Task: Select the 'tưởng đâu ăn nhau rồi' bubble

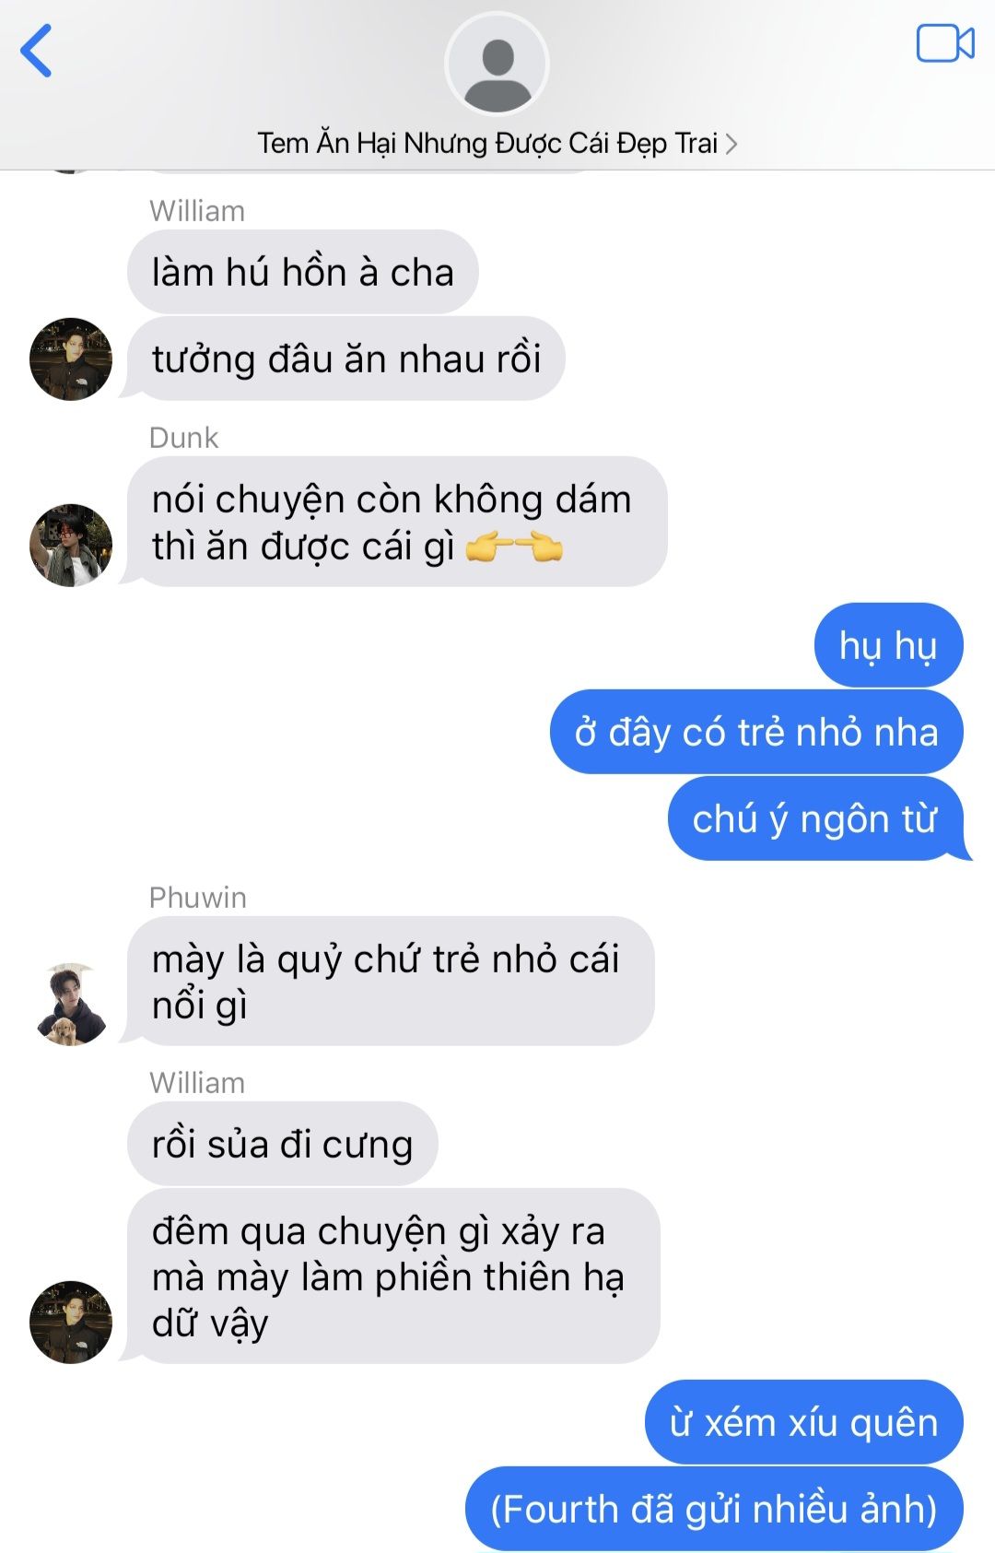Action: tap(345, 359)
